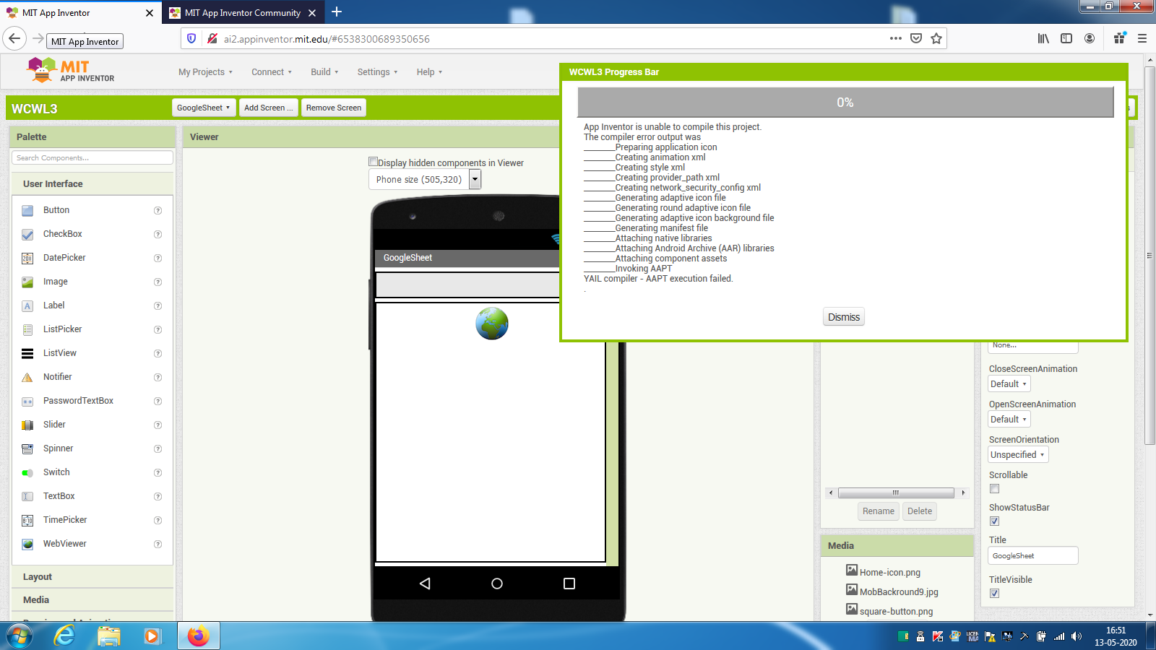Switch to MIT App Inventor Community tab
Screen dimensions: 1156x650
pyautogui.click(x=242, y=13)
